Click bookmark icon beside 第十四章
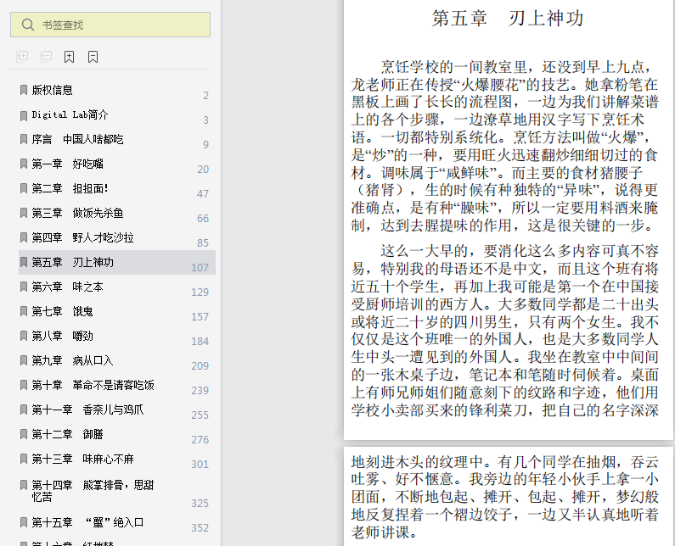Viewport: 675px width, 546px height. (x=24, y=485)
